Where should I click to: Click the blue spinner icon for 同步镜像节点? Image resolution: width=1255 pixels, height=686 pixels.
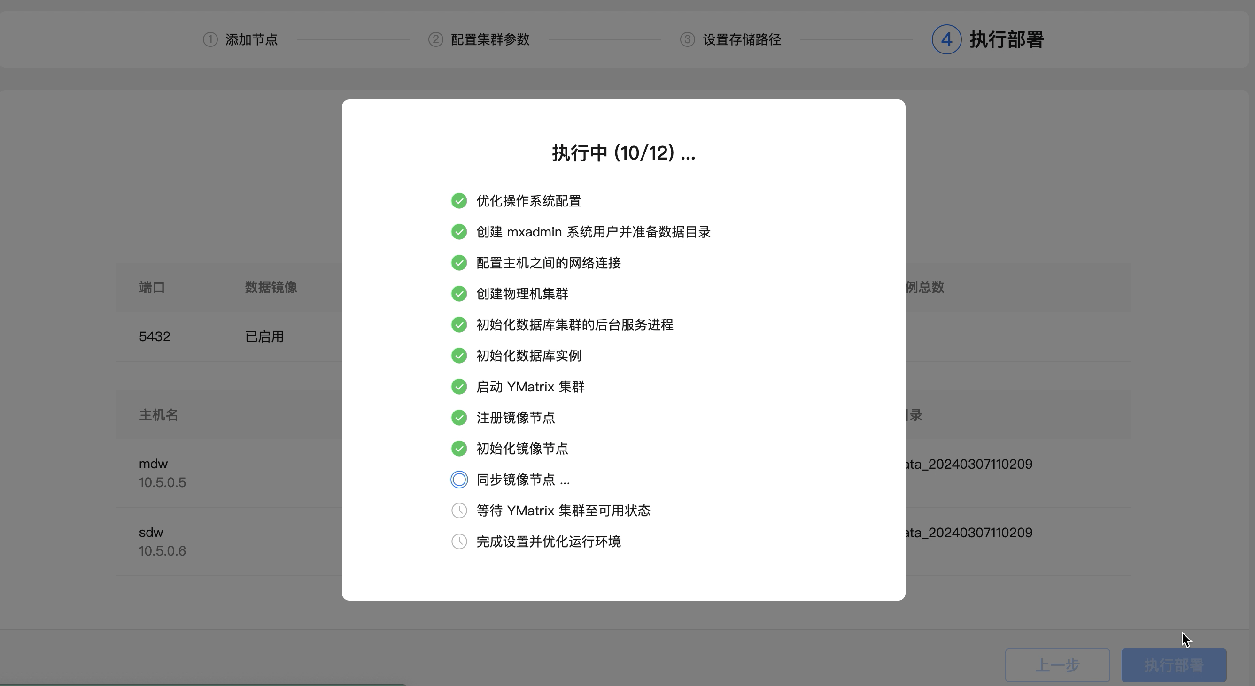[x=459, y=480]
